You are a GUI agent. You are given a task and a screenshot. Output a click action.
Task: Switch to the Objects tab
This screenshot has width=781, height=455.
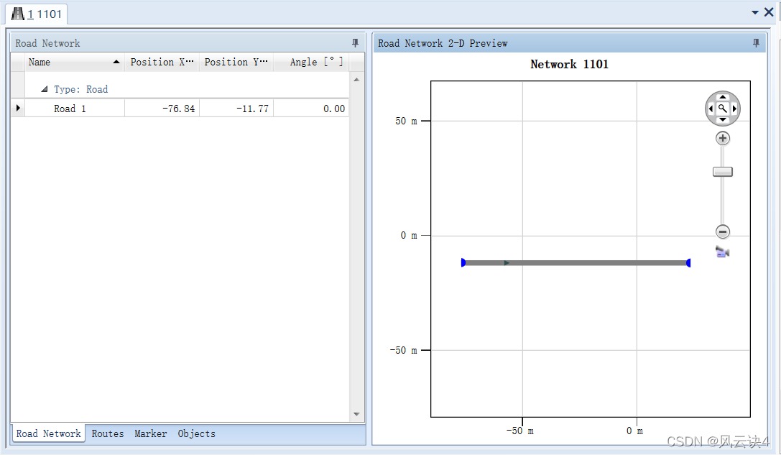(x=197, y=433)
